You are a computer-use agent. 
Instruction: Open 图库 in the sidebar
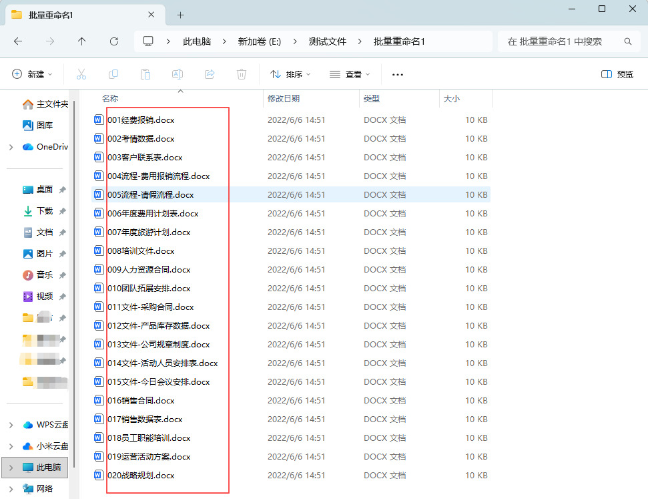pyautogui.click(x=37, y=126)
